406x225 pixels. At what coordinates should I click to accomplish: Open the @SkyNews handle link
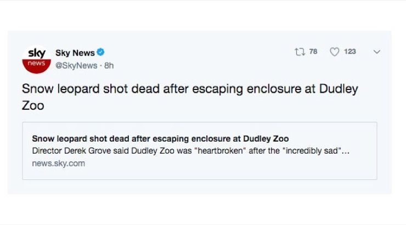[77, 65]
